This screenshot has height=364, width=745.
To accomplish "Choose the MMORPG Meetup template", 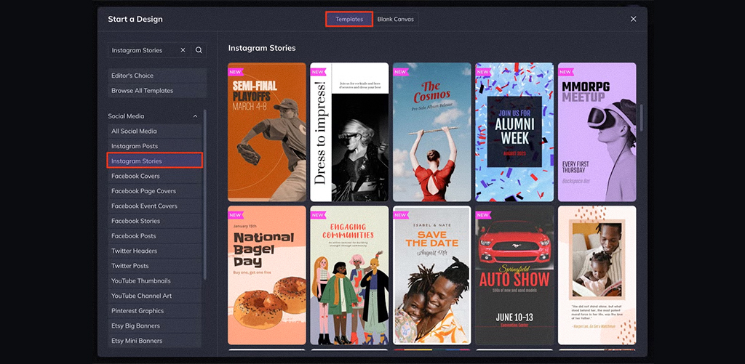I will tap(597, 132).
